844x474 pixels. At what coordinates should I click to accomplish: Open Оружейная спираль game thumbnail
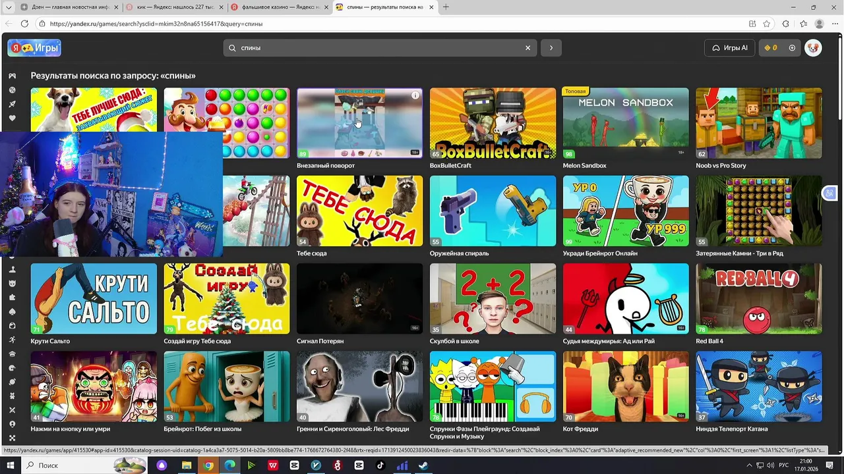493,211
